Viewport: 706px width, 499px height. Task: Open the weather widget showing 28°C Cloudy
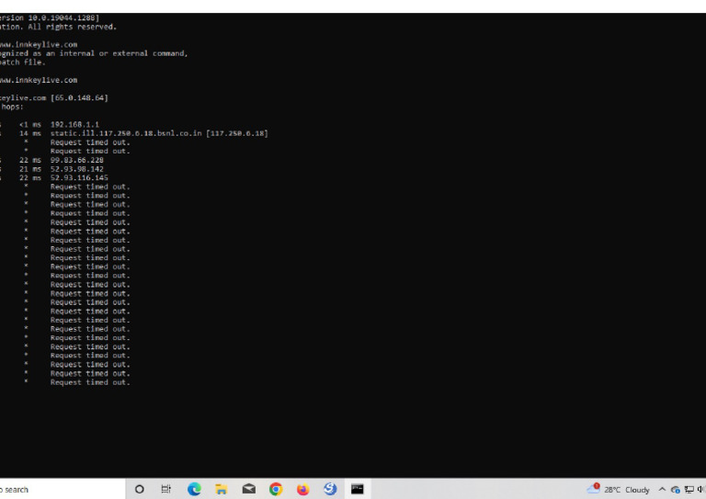[x=618, y=490]
